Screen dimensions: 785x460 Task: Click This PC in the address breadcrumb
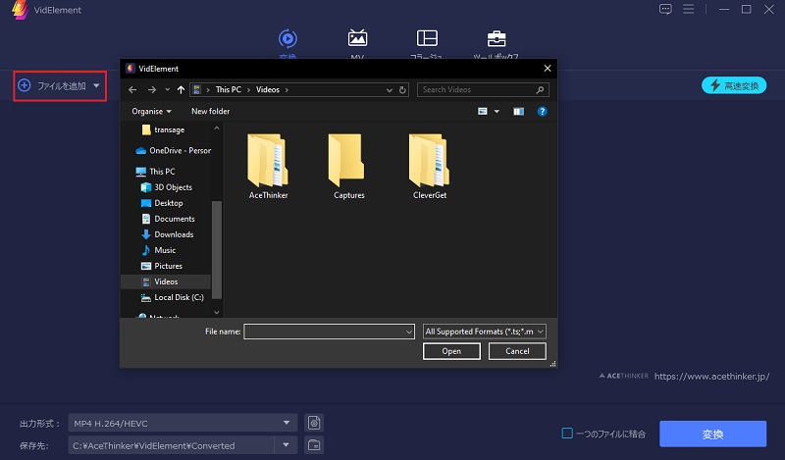[x=229, y=89]
